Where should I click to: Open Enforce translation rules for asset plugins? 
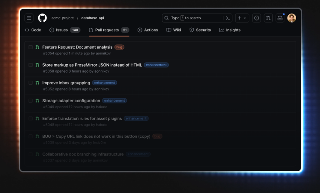[x=82, y=118]
